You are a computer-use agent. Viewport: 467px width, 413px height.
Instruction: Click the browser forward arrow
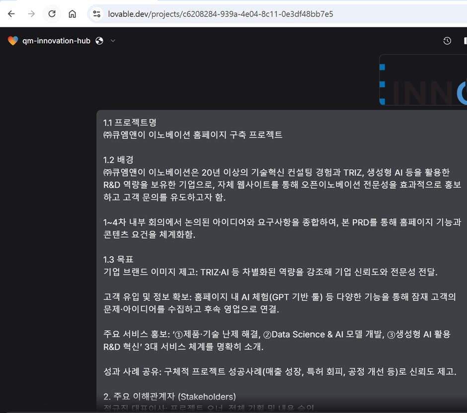[x=31, y=14]
